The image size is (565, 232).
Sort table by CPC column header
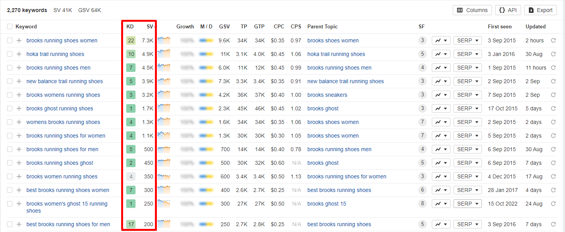pos(279,26)
